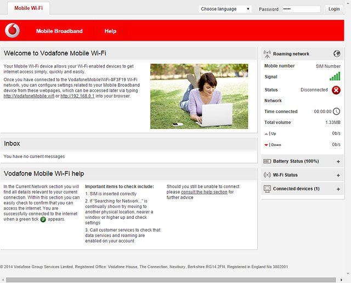Viewport: 351px width, 283px height.
Task: Click the red disconnected status icon
Action: (336, 90)
